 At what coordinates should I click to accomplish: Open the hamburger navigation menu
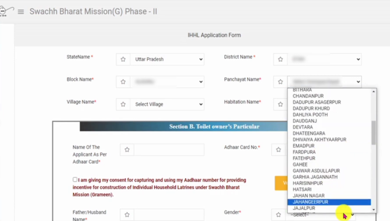click(21, 12)
